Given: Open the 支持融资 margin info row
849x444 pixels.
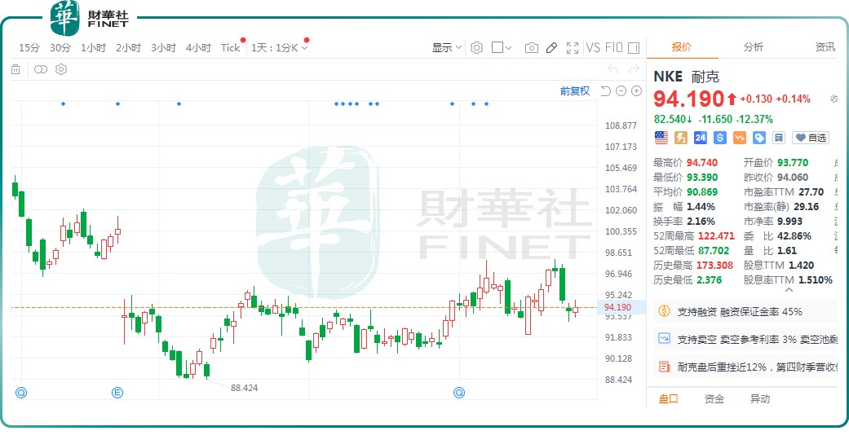Looking at the screenshot, I should click(745, 311).
